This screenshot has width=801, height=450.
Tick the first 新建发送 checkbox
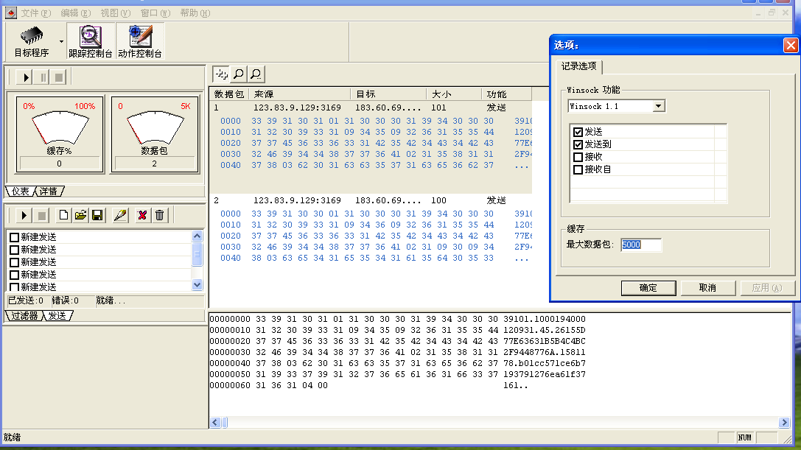pyautogui.click(x=14, y=237)
